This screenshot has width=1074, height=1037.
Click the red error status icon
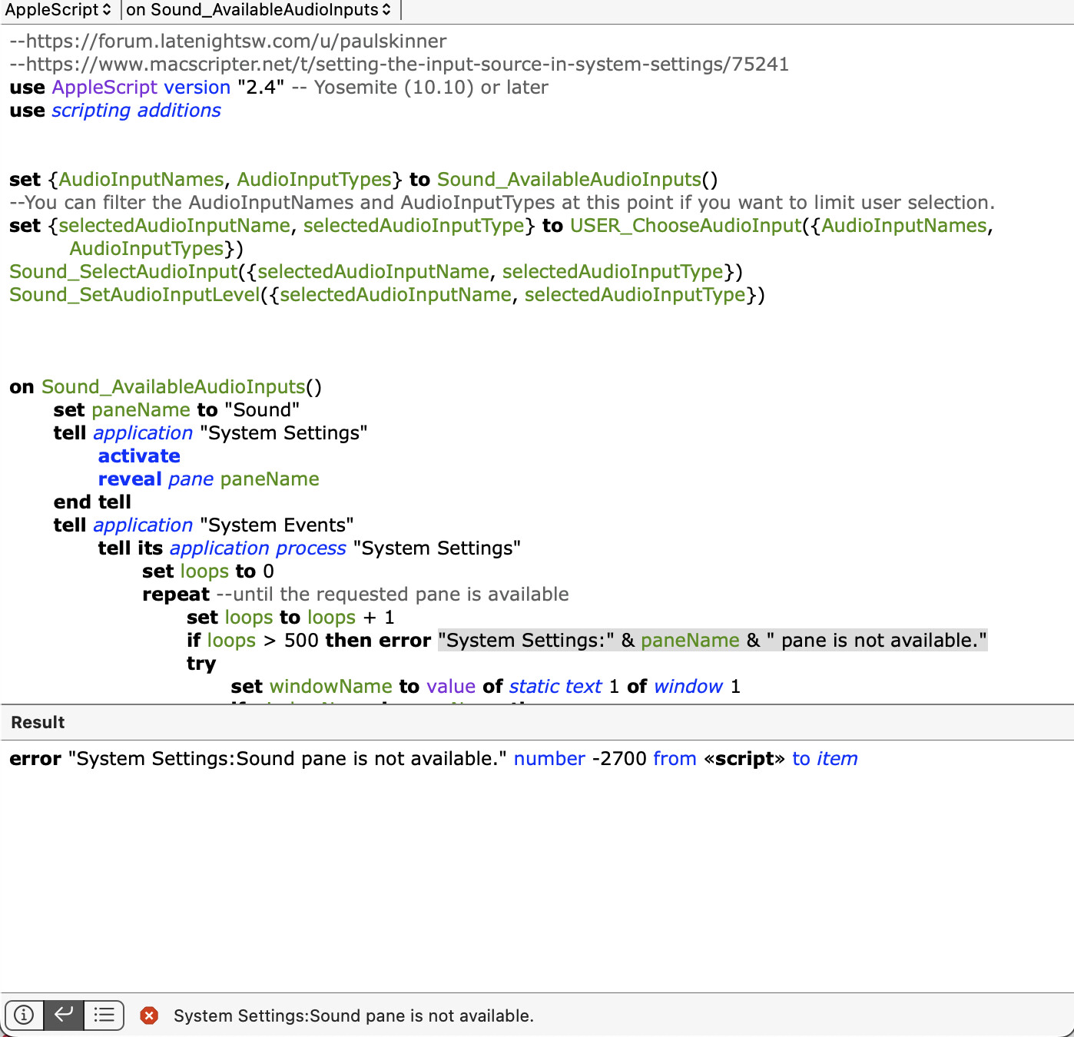click(149, 1015)
